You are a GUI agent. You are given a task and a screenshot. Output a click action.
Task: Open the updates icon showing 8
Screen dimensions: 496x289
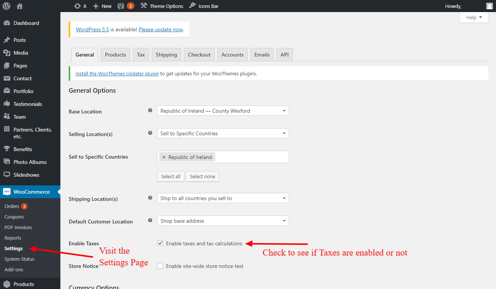tap(77, 6)
